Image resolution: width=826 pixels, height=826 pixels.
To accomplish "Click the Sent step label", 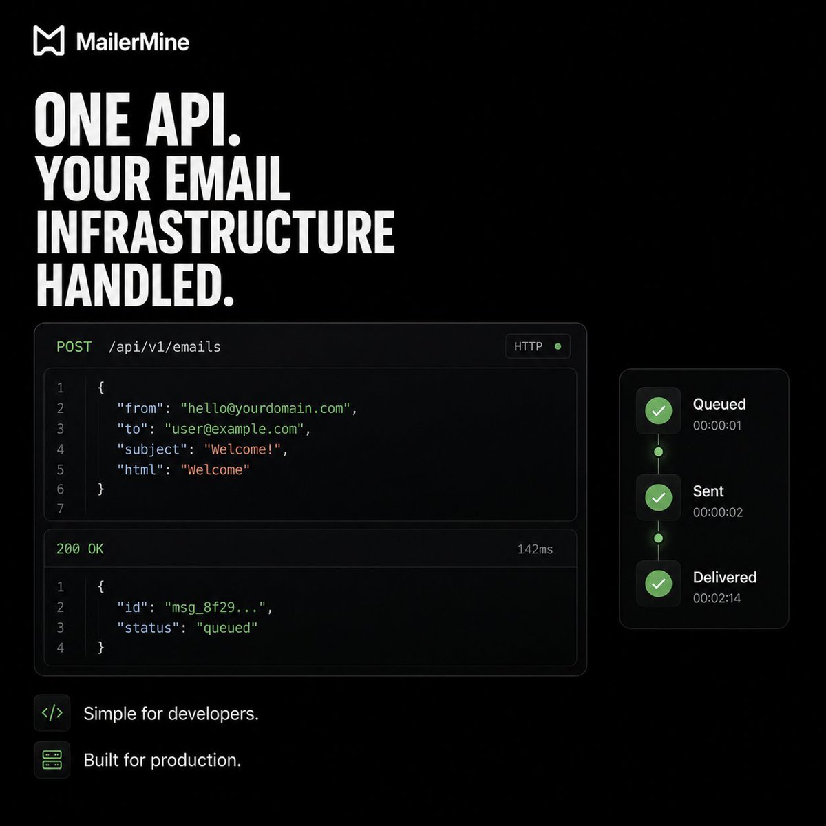I will (x=708, y=491).
